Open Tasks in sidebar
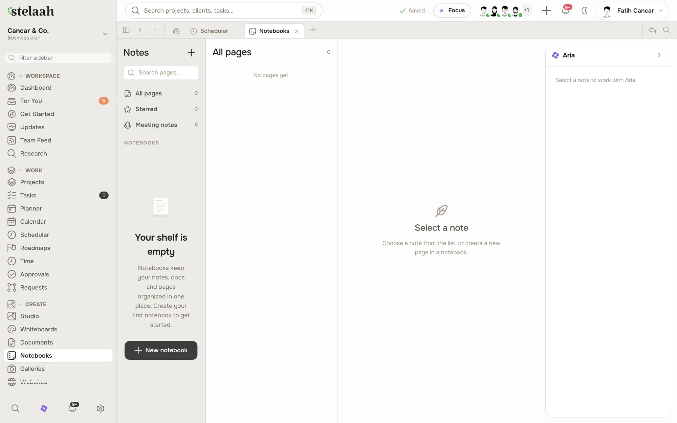This screenshot has height=423, width=677. [58, 195]
